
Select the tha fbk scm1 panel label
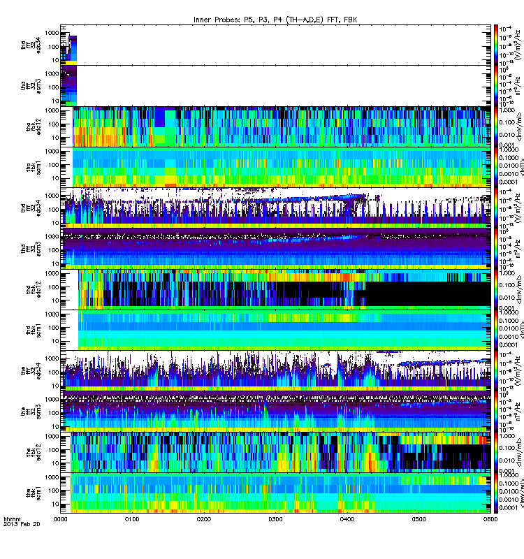click(34, 168)
